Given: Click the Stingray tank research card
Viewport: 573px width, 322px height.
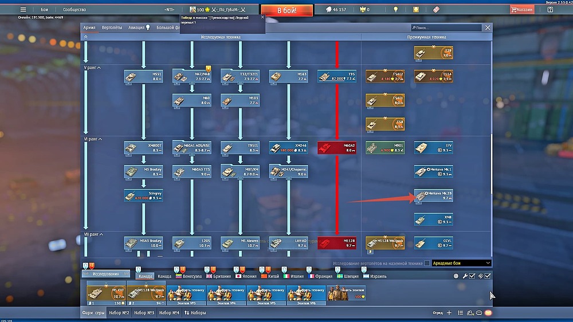Looking at the screenshot, I should coord(143,195).
